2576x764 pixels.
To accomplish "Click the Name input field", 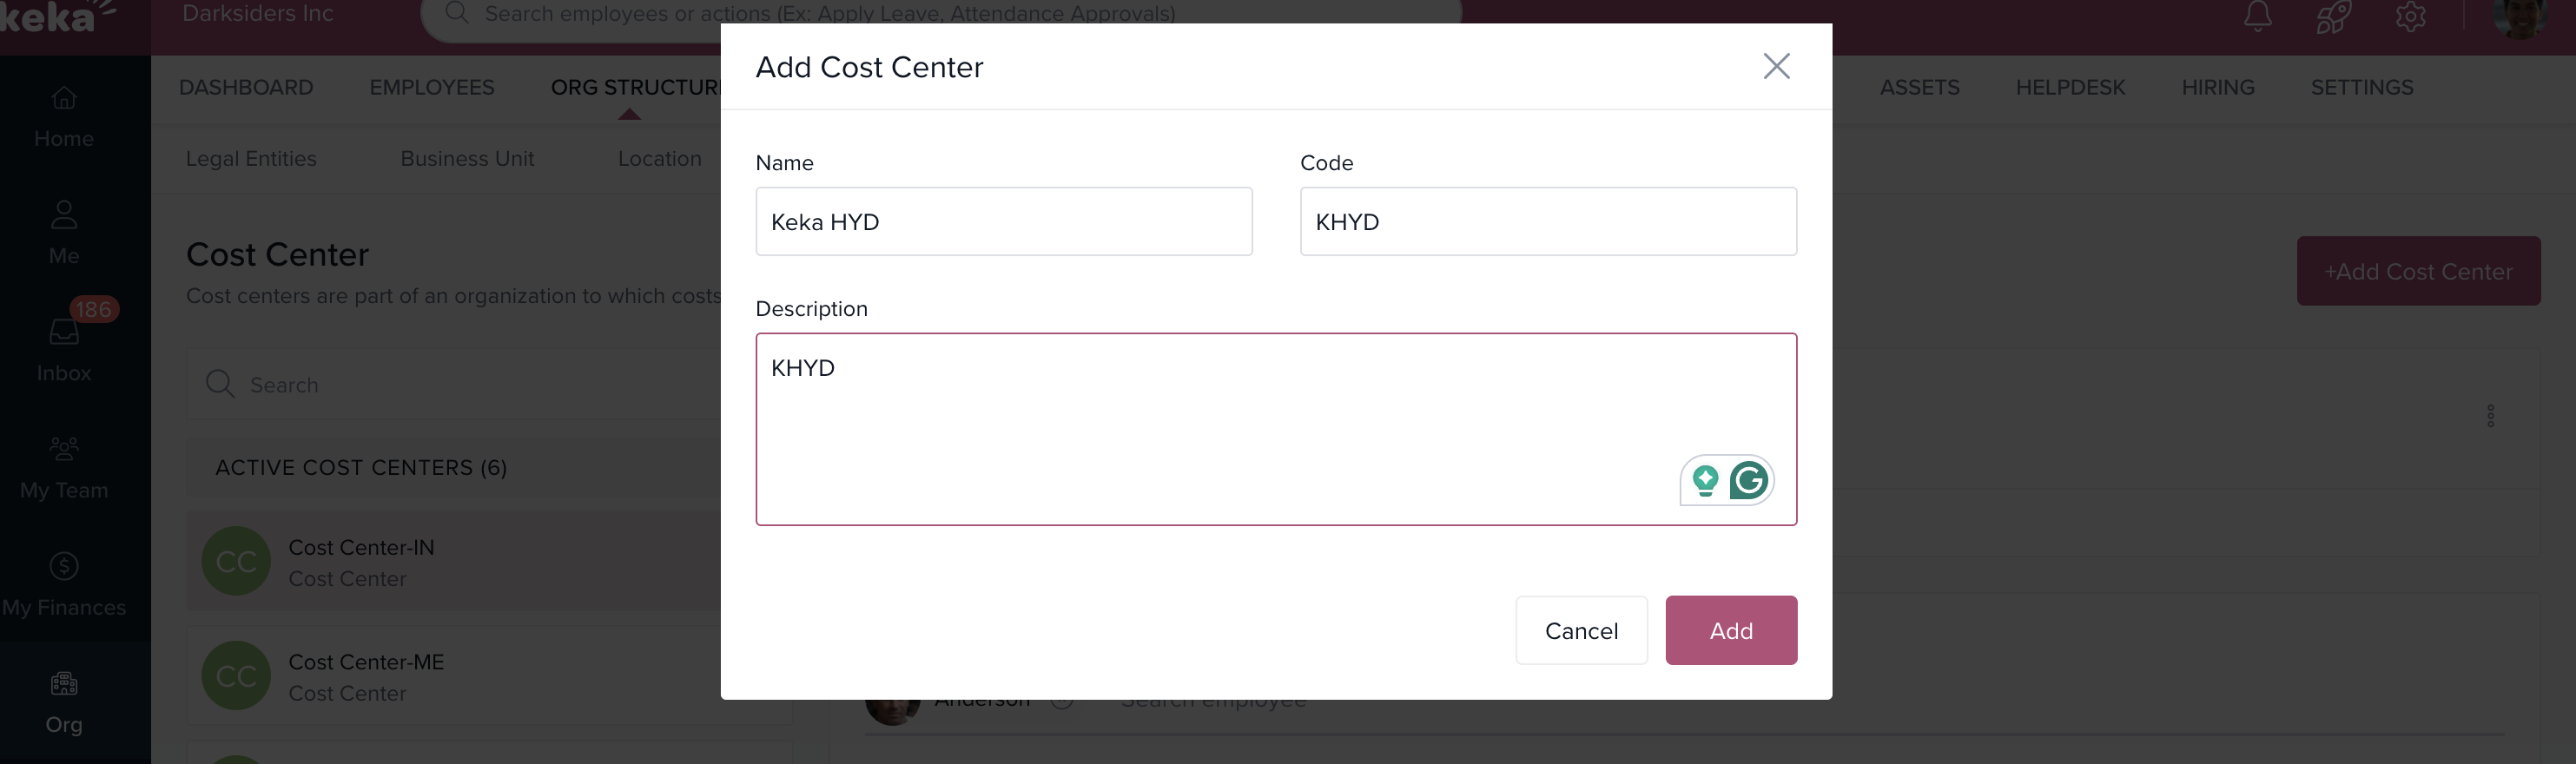I will pyautogui.click(x=1003, y=222).
